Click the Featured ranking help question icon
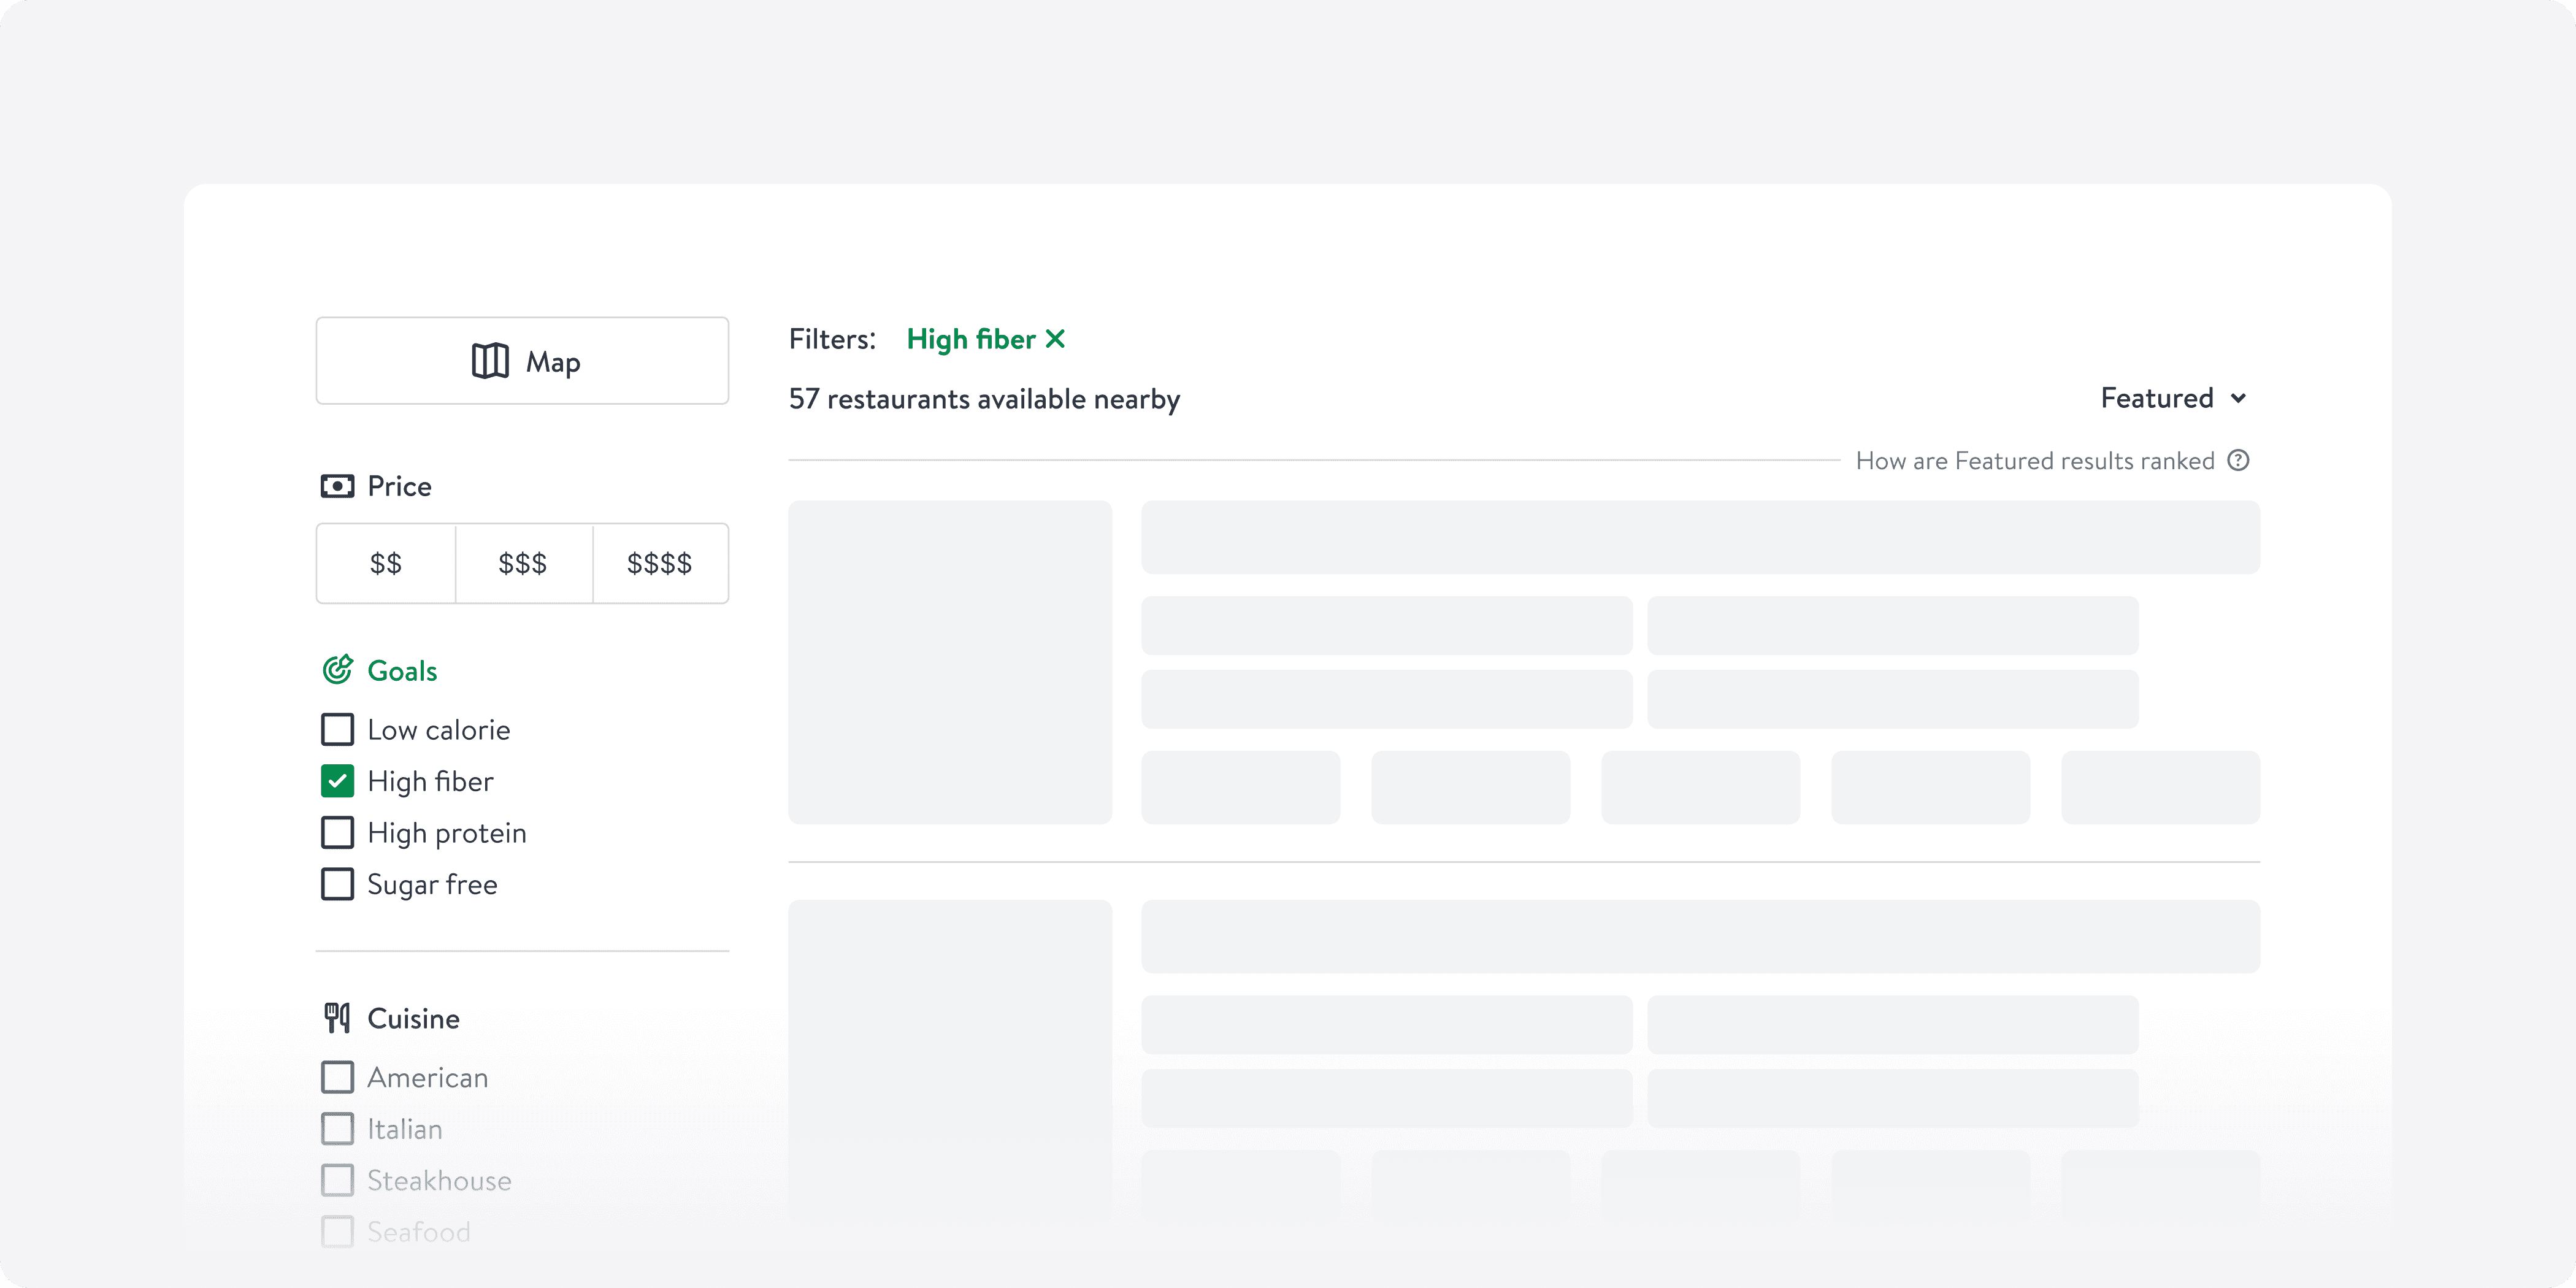Viewport: 2576px width, 1288px height. coord(2238,461)
